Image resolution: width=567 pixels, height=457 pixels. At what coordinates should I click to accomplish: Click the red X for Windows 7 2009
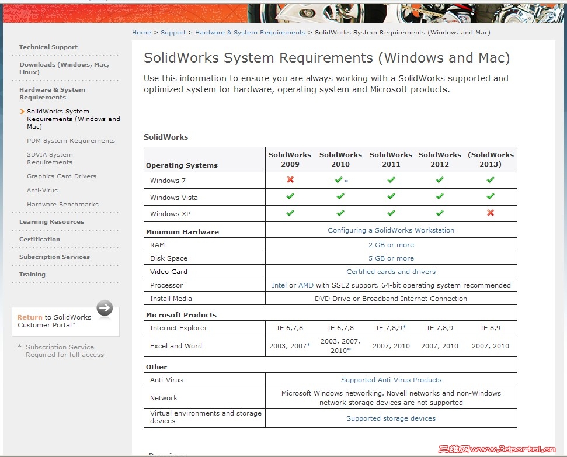(x=290, y=179)
